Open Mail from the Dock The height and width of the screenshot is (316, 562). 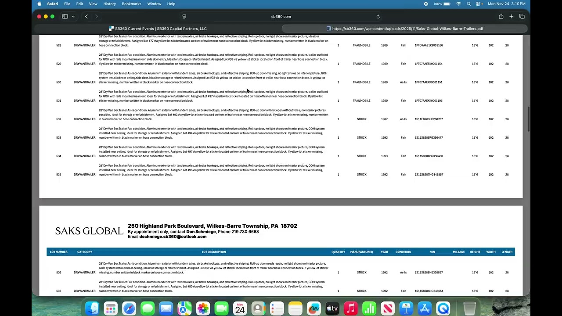pos(166,309)
